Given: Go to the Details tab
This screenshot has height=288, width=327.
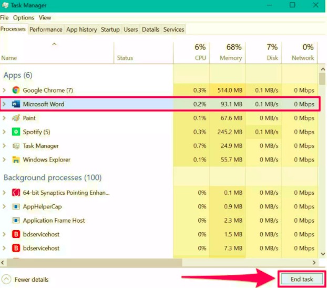Looking at the screenshot, I should 150,29.
